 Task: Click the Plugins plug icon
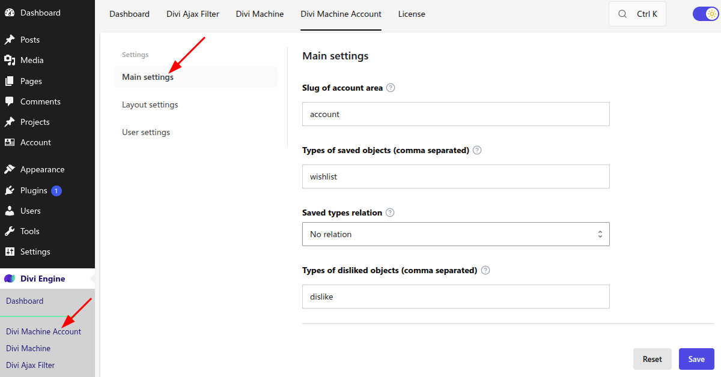pyautogui.click(x=10, y=190)
